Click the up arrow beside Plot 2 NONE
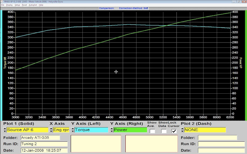Screen dimensions: 247x154 182,128
